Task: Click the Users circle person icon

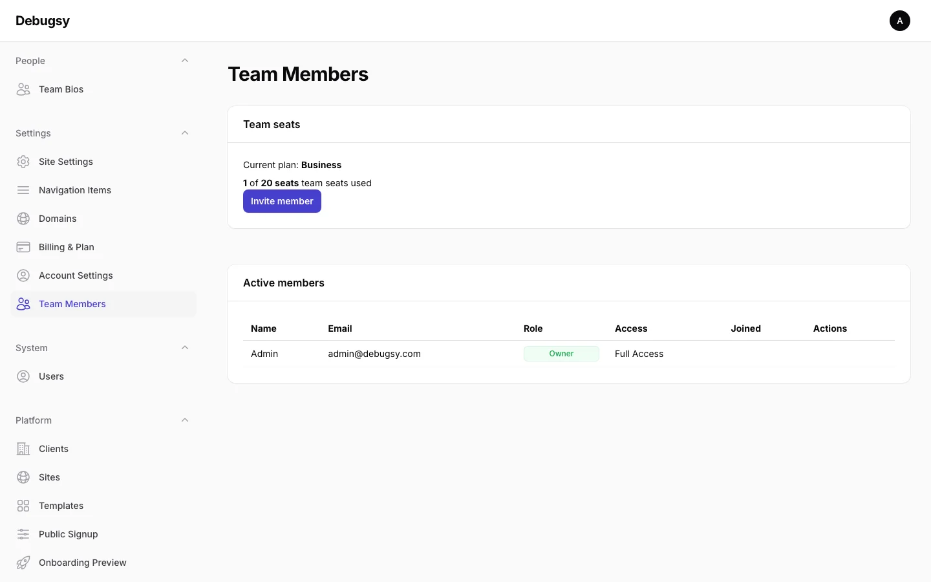Action: (23, 376)
